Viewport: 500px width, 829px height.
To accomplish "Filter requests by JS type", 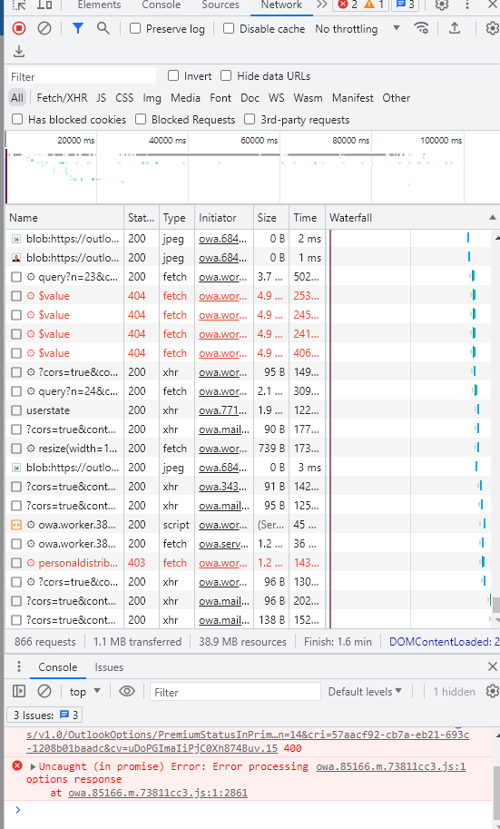I will 101,98.
